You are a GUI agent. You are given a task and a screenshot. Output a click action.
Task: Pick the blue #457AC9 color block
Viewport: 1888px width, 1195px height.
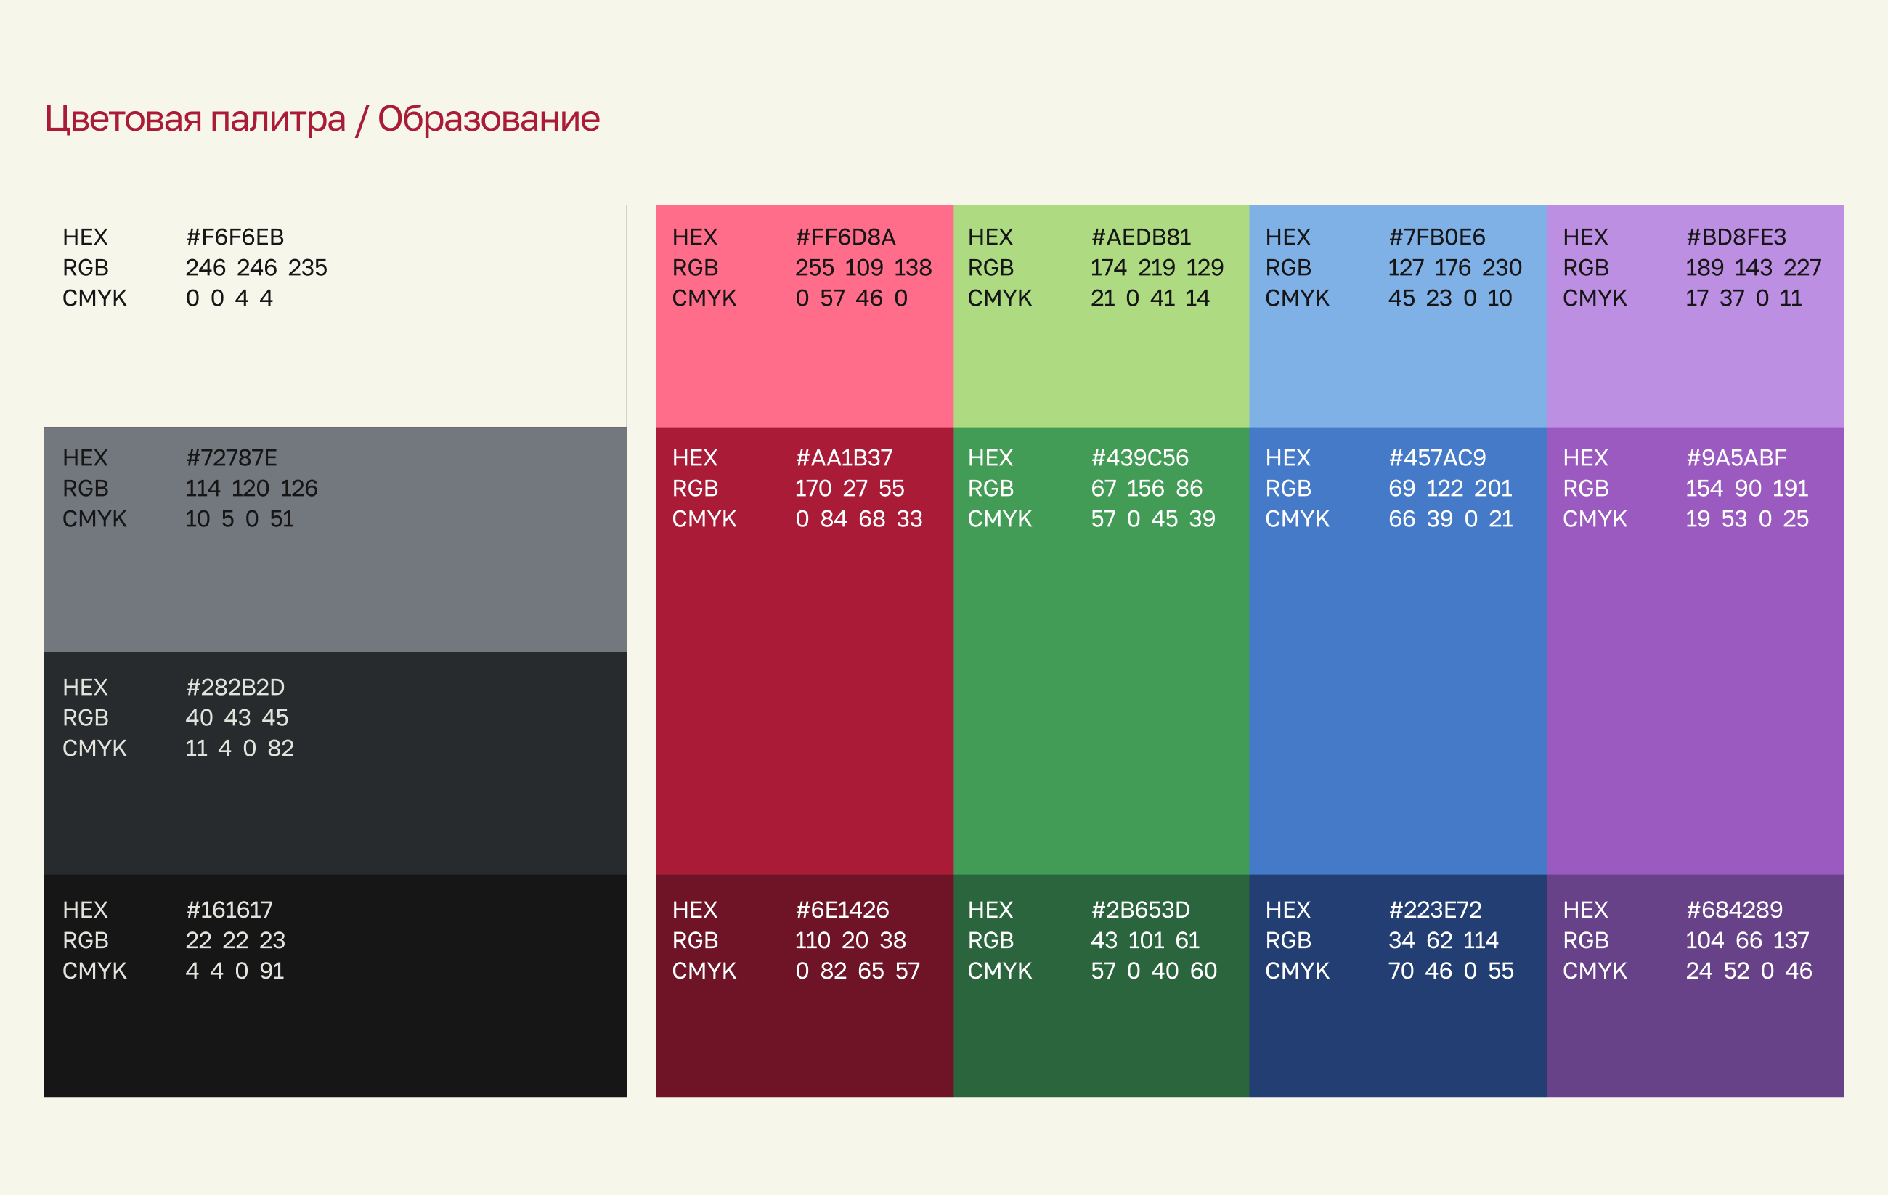(1397, 690)
